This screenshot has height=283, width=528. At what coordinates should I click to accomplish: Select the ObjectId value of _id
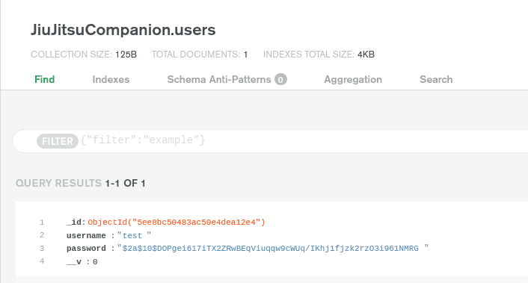pyautogui.click(x=176, y=223)
